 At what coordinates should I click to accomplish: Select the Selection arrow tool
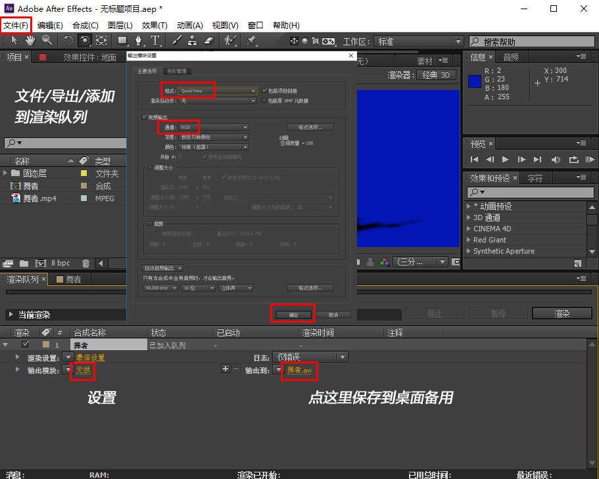click(x=14, y=40)
